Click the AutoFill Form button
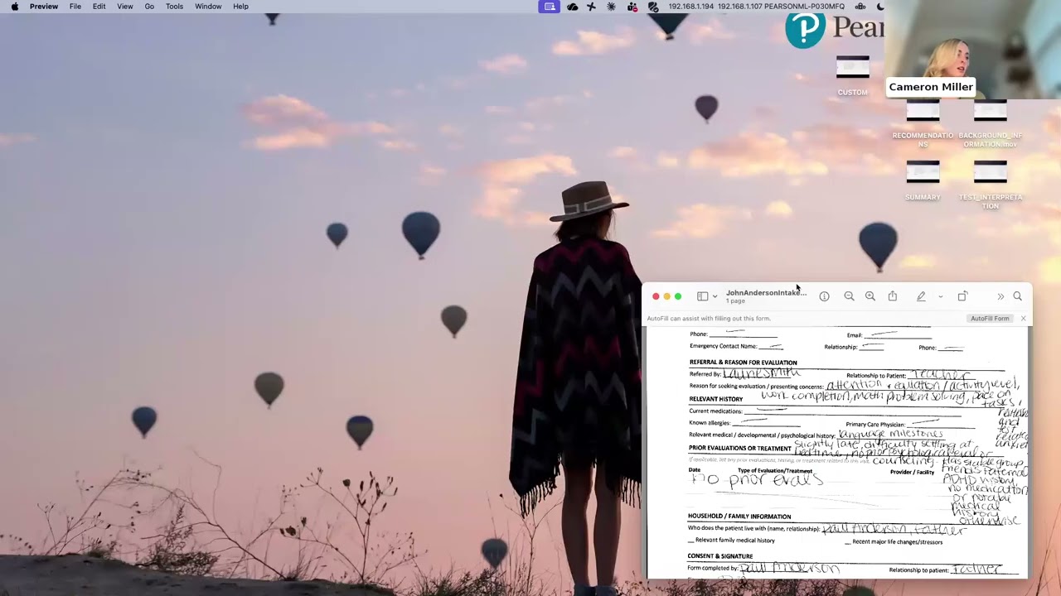1061x596 pixels. [x=990, y=319]
